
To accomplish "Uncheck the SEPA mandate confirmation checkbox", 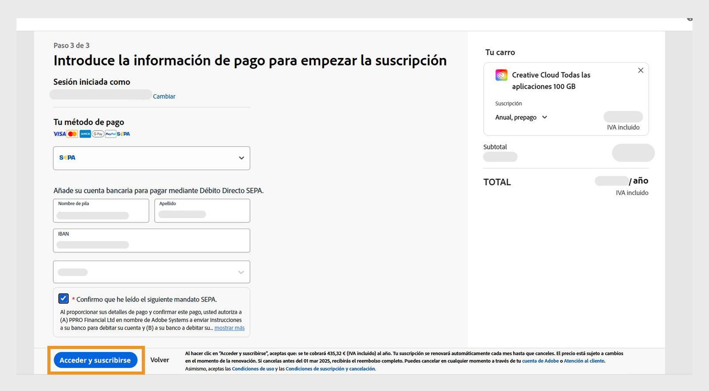I will point(63,299).
